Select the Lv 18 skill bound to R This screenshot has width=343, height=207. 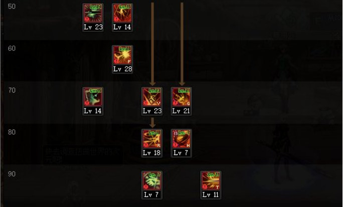pyautogui.click(x=152, y=143)
